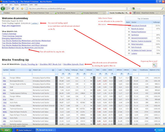
Task: Switch to the Stockbee tab
Action: [x=13, y=13]
